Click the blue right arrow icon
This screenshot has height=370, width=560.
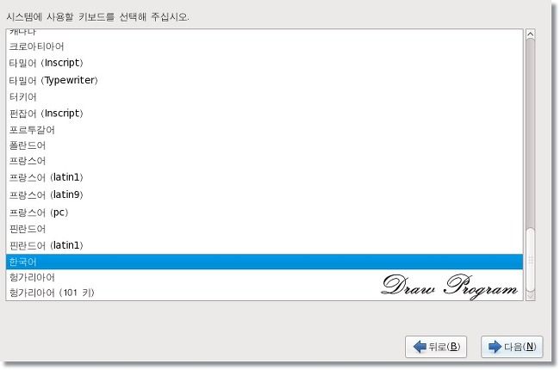(495, 347)
